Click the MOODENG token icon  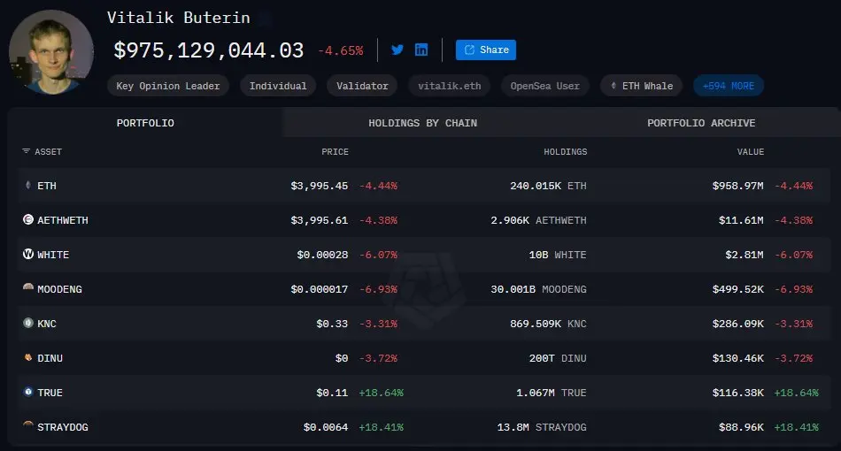pos(28,287)
